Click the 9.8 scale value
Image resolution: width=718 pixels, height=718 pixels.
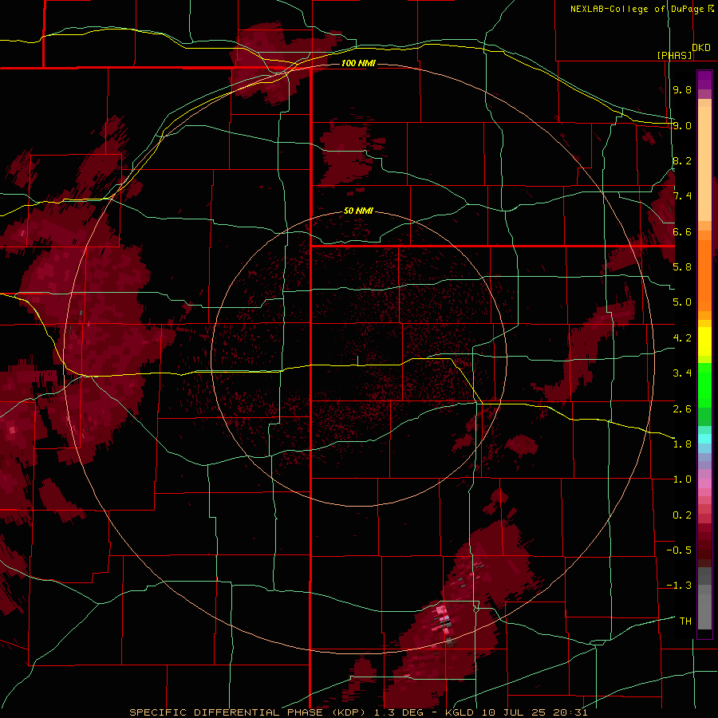tap(682, 90)
